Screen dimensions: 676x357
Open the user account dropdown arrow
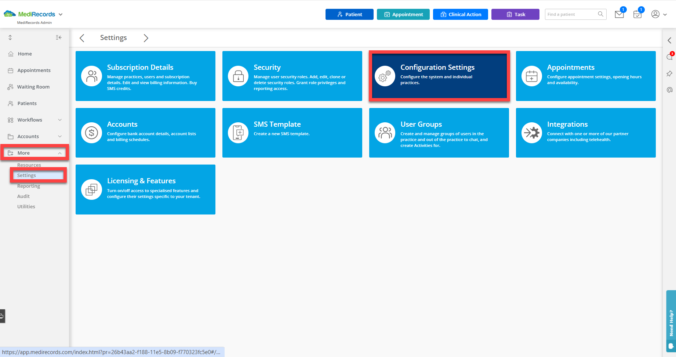pyautogui.click(x=665, y=15)
